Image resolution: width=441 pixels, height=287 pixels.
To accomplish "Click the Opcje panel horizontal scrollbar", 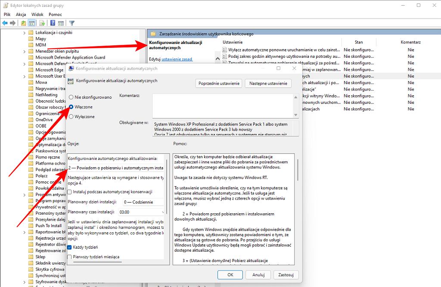I will (x=97, y=262).
